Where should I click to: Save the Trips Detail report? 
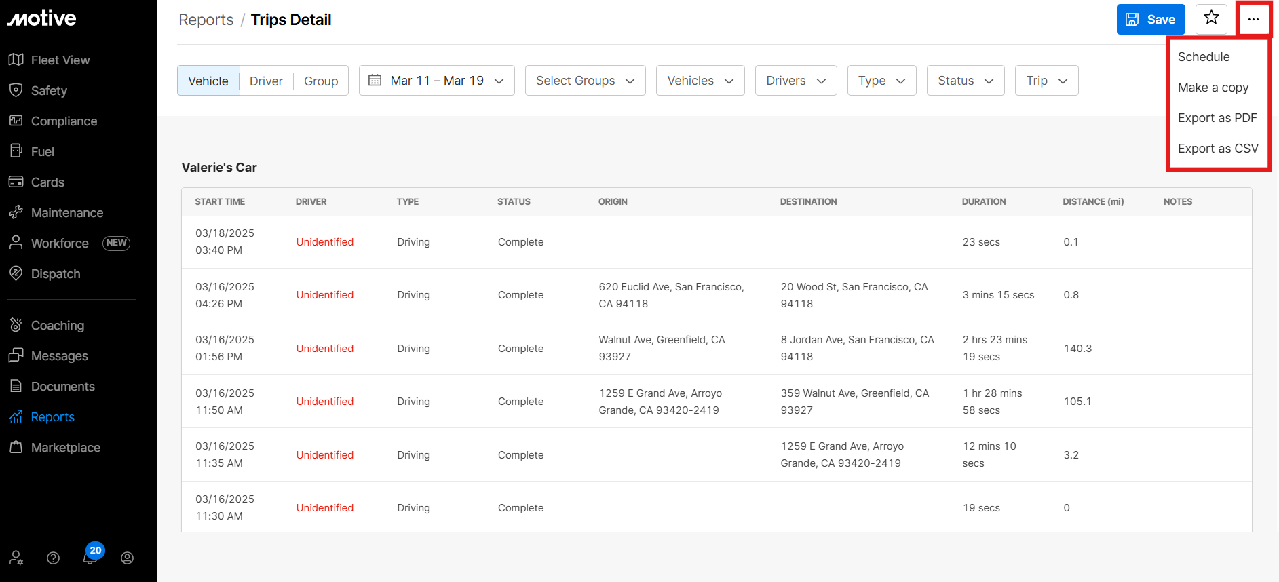point(1151,19)
